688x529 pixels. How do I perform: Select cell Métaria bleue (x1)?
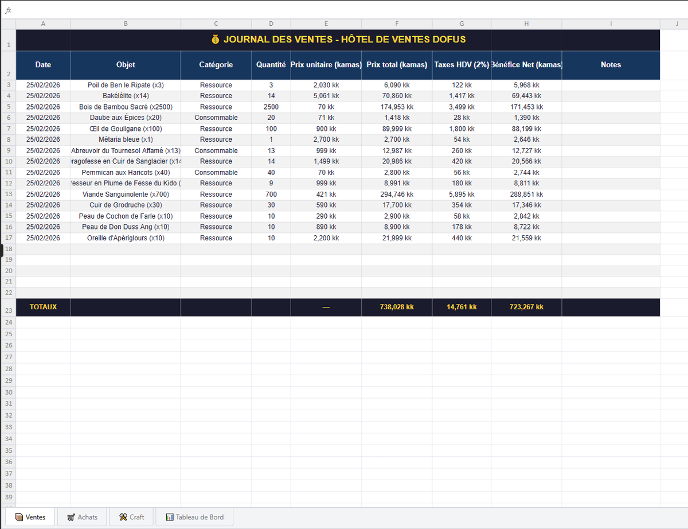coord(126,139)
